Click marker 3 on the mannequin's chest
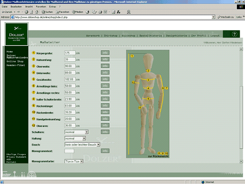The image size is (245, 184). click(148, 80)
